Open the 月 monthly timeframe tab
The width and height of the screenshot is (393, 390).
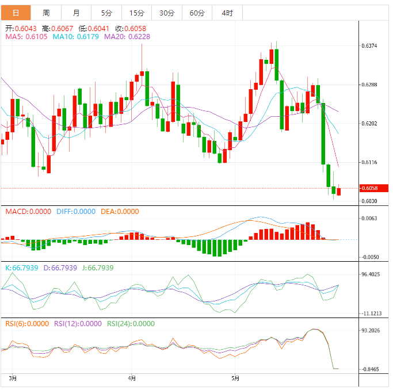click(77, 13)
